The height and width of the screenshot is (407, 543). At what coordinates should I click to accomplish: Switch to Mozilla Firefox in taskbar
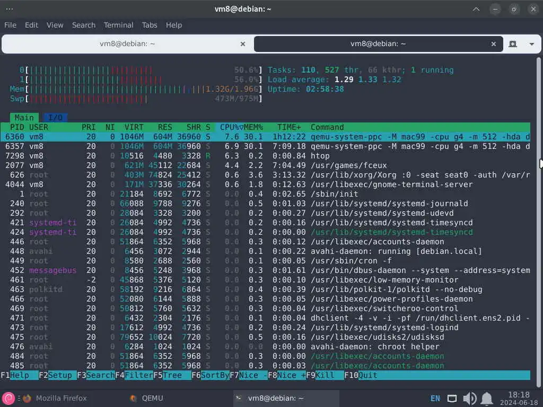point(55,399)
